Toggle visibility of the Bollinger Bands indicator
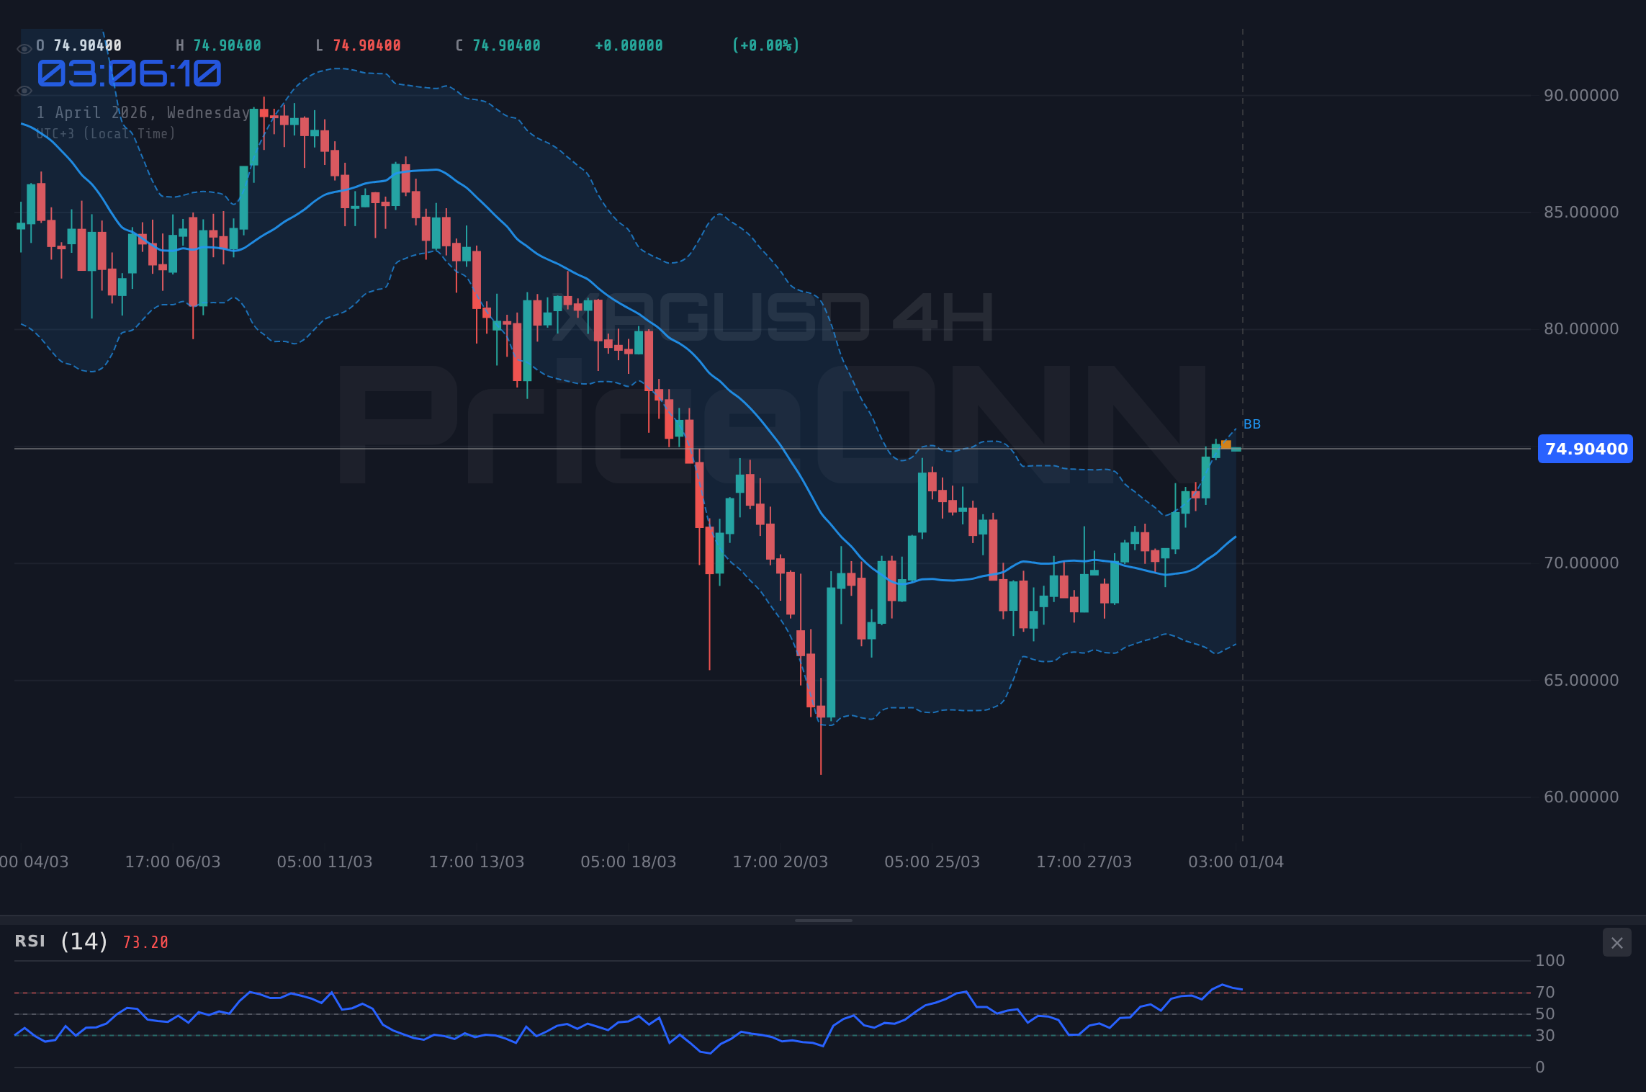The width and height of the screenshot is (1646, 1092). pyautogui.click(x=24, y=90)
